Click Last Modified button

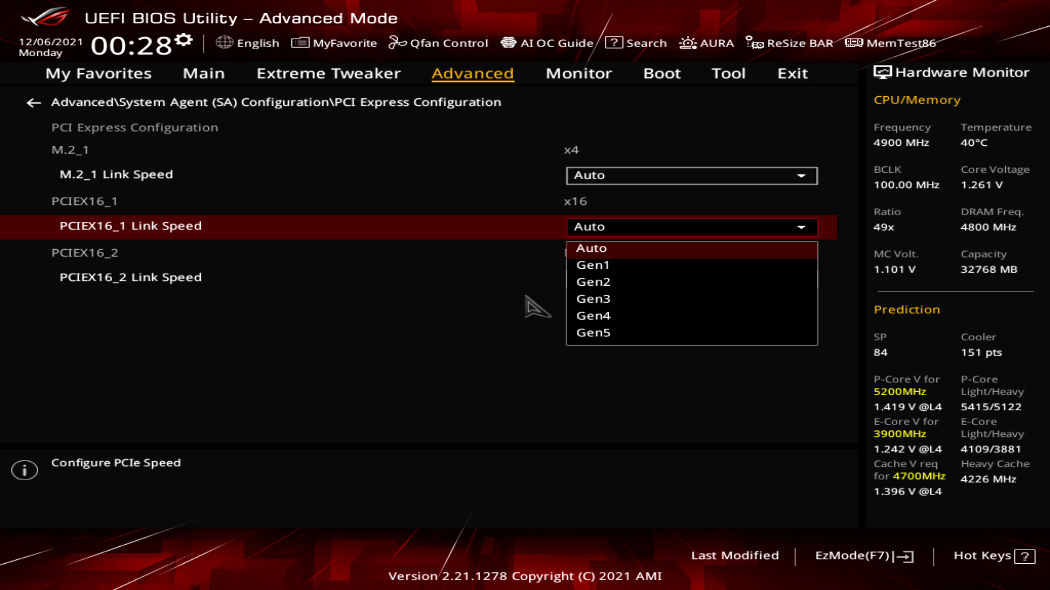pyautogui.click(x=734, y=556)
